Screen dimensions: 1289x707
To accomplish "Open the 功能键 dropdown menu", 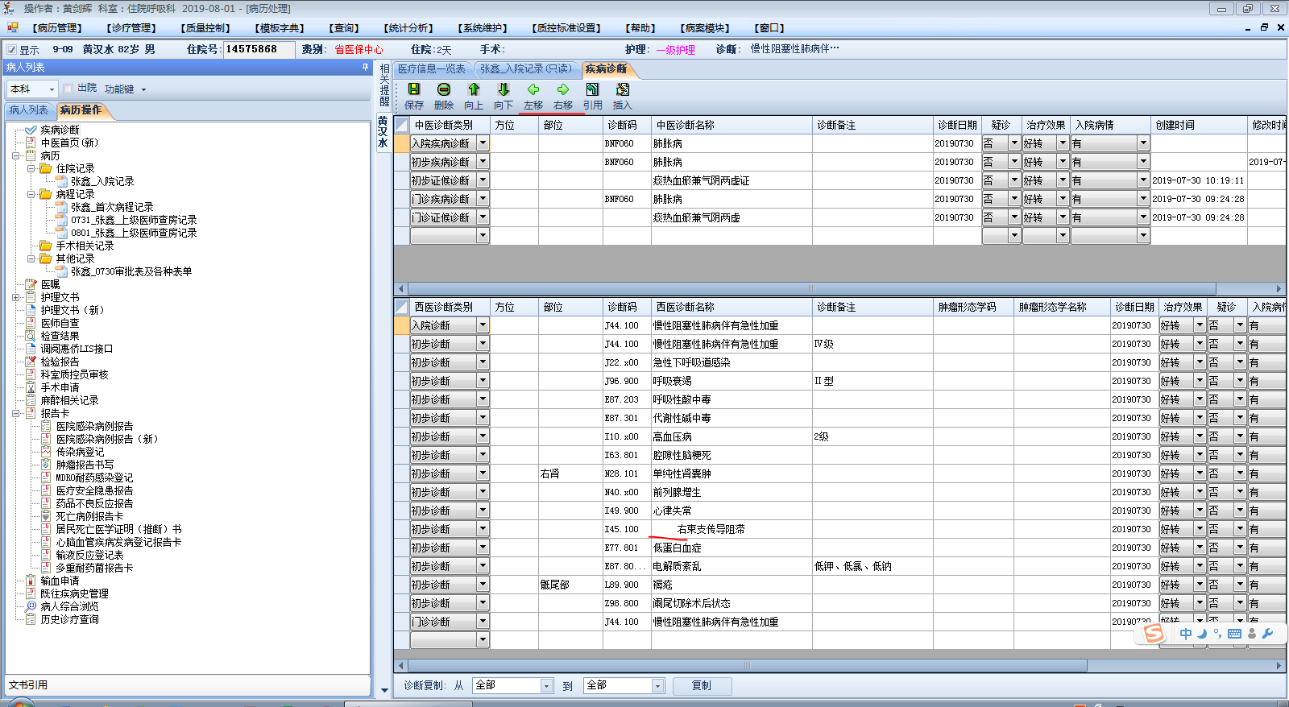I will click(125, 89).
